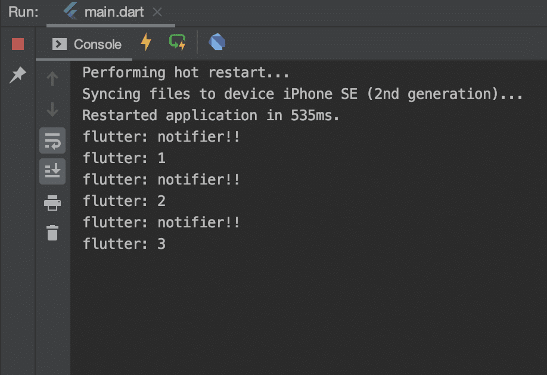Image resolution: width=547 pixels, height=375 pixels.
Task: Click the Flutter Hot Restart icon
Action: 177,42
